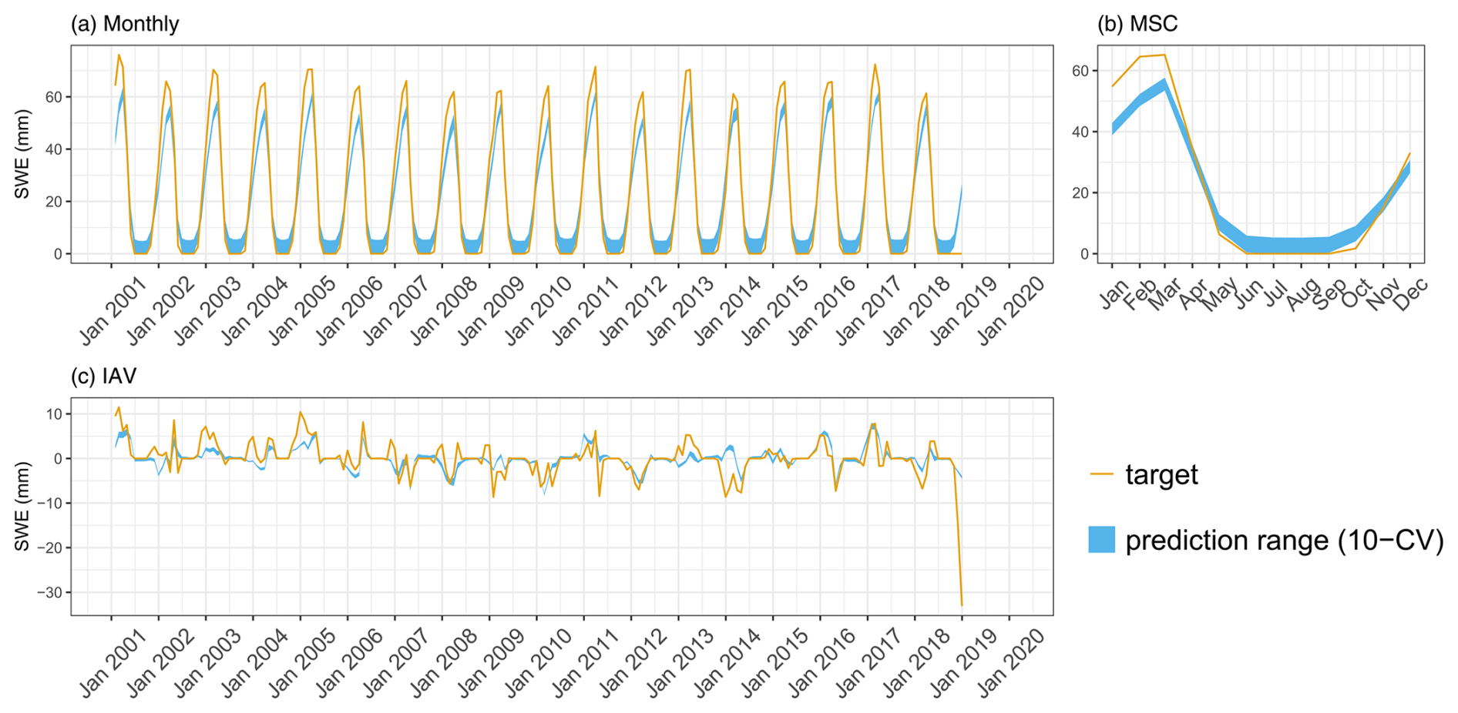Click the '(b) MSC' panel title
The width and height of the screenshot is (1458, 713).
tap(1137, 24)
